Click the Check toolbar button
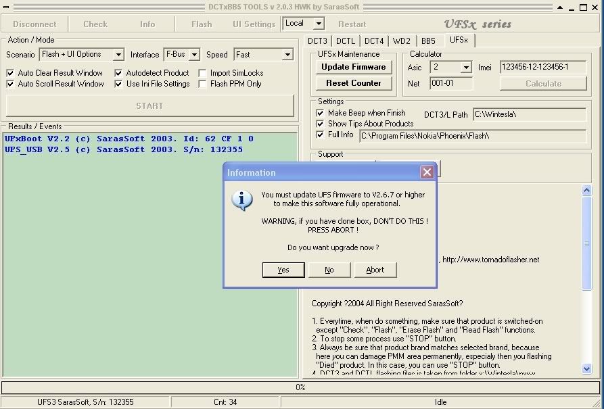This screenshot has width=604, height=409. 95,24
